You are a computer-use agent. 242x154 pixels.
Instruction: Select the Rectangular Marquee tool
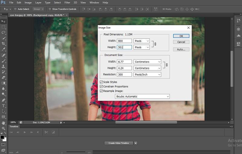pos(3,27)
